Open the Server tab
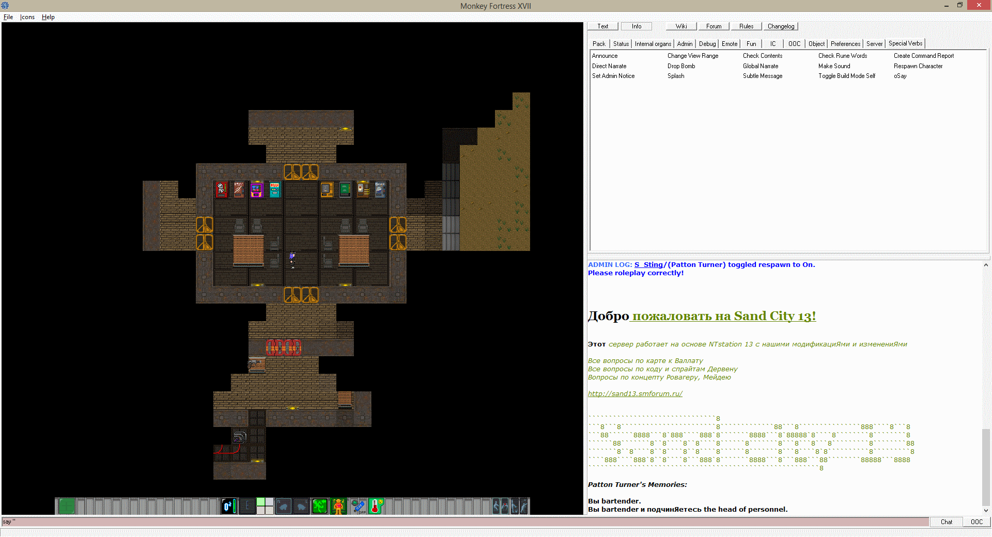This screenshot has height=537, width=992. click(x=874, y=44)
